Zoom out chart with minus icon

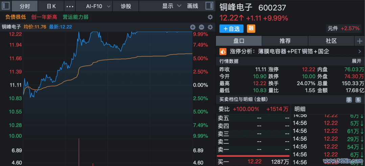(201, 27)
